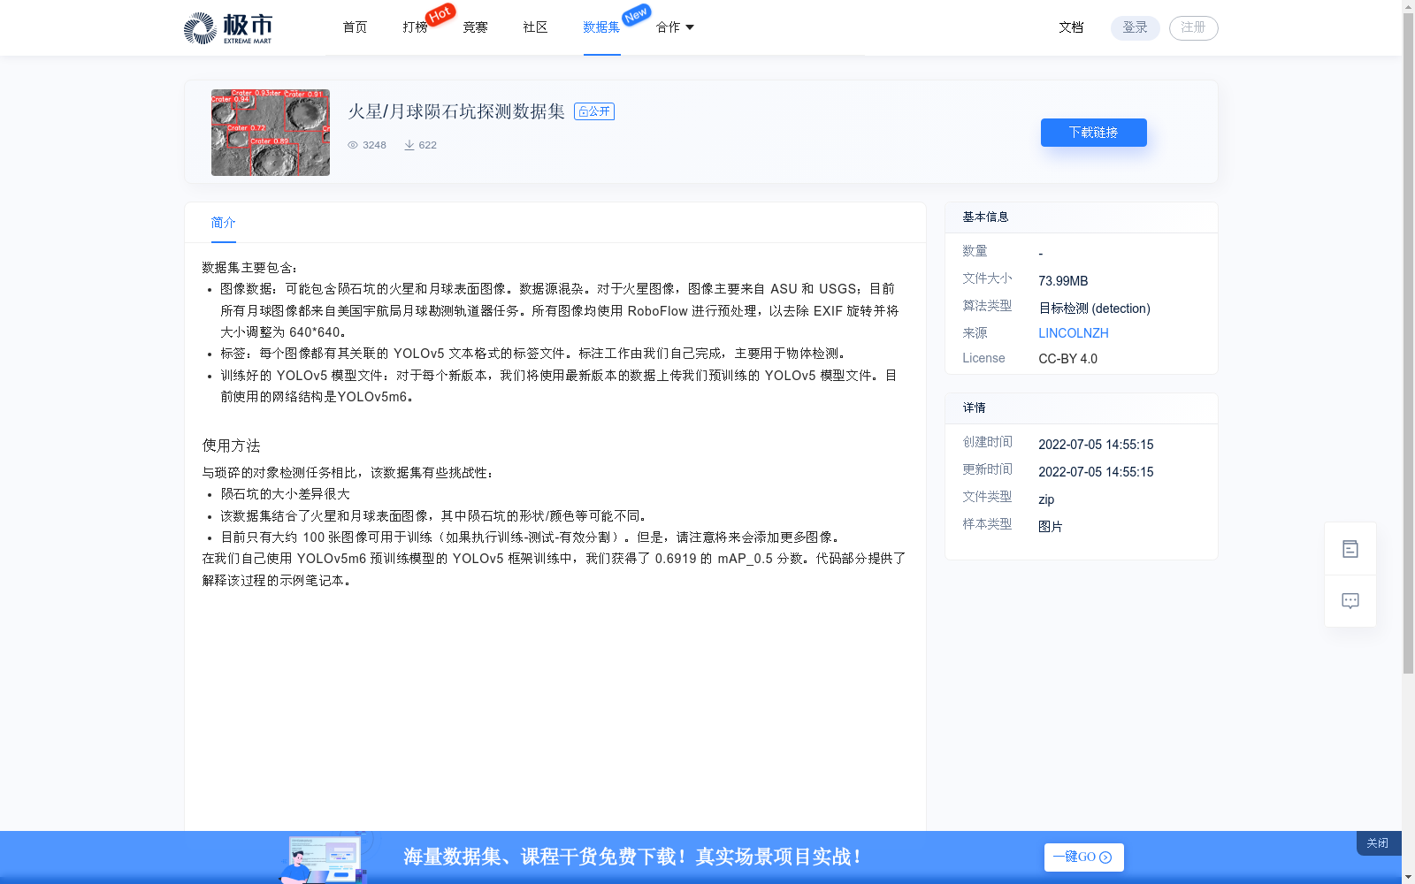Image resolution: width=1415 pixels, height=884 pixels.
Task: Open the 打榜 leaderboard menu item
Action: coord(415,27)
